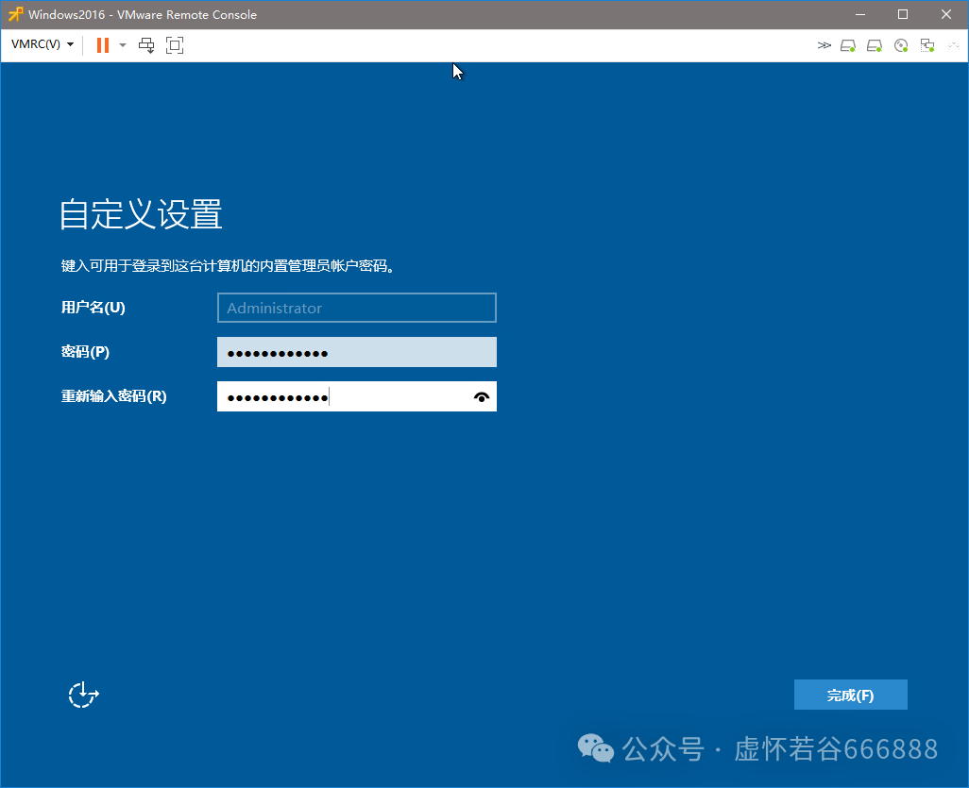This screenshot has height=788, width=969.
Task: Open the second hard disk device icon
Action: point(875,45)
